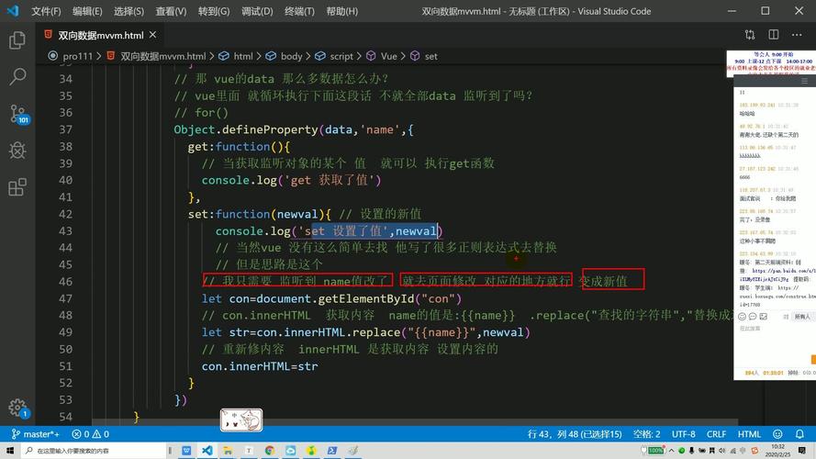816x459 pixels.
Task: Open notifications bell in status bar
Action: (x=799, y=434)
